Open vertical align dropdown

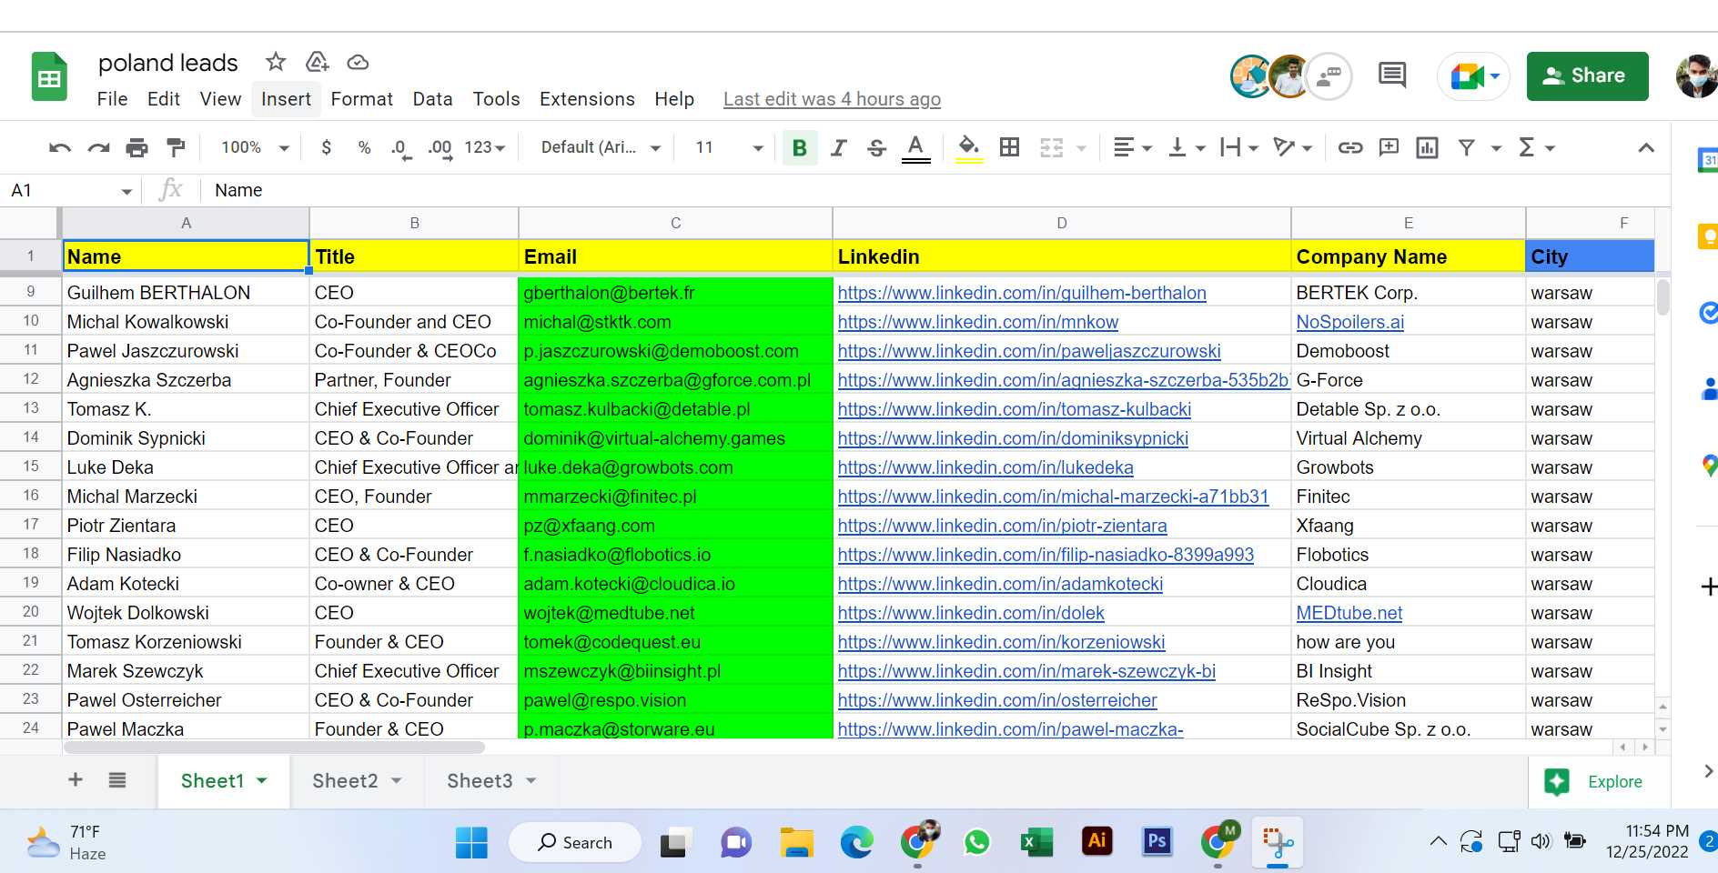1186,147
